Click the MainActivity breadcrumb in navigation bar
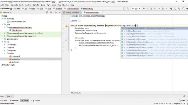188x105 pixels. coord(87,8)
